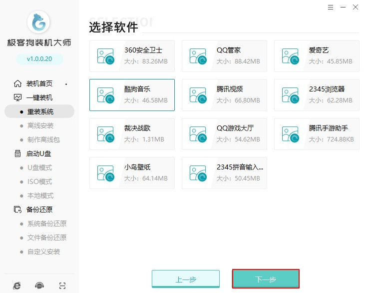366x293 pixels.
Task: Click the QQ游戏大厅 name text
Action: coord(235,128)
